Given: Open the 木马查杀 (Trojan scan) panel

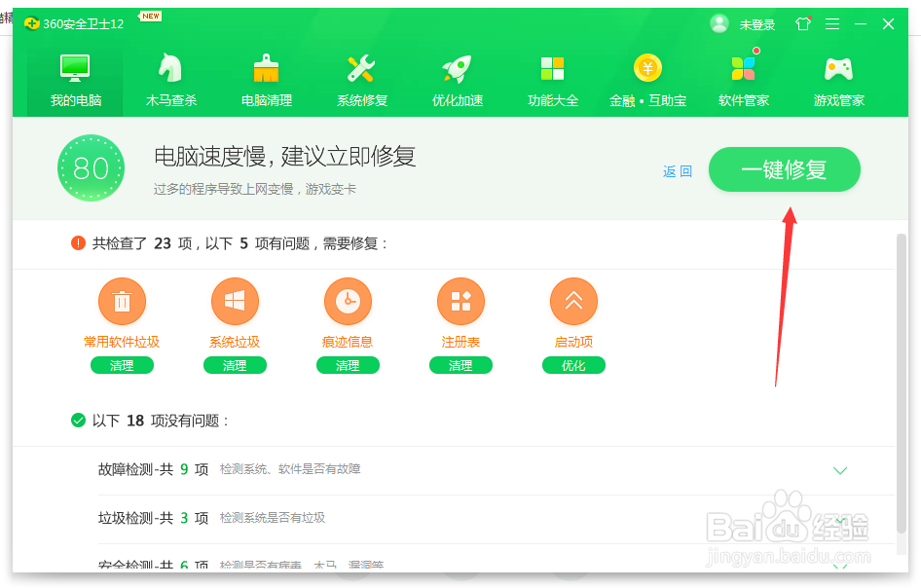Looking at the screenshot, I should coord(171,78).
